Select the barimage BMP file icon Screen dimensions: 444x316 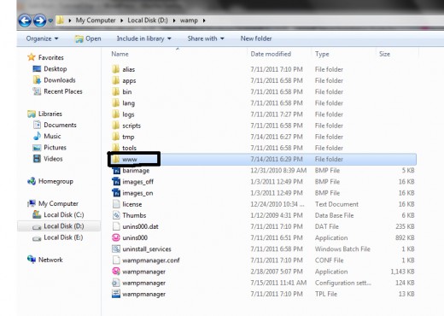[116, 170]
